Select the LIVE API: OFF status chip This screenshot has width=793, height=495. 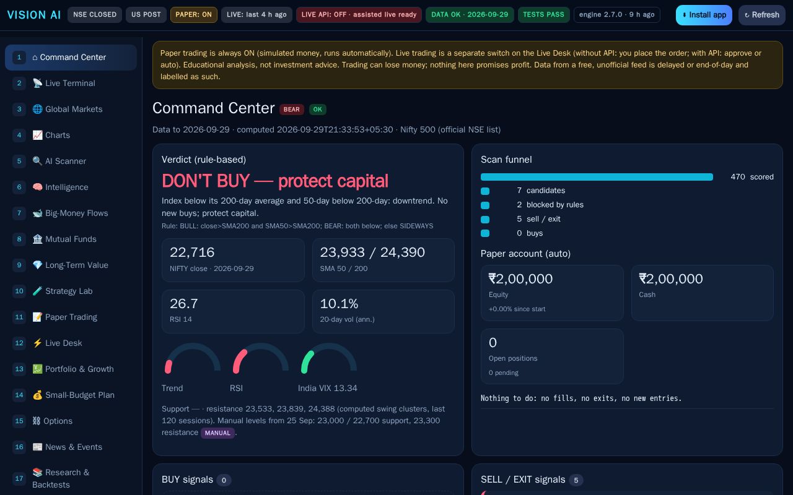point(359,15)
